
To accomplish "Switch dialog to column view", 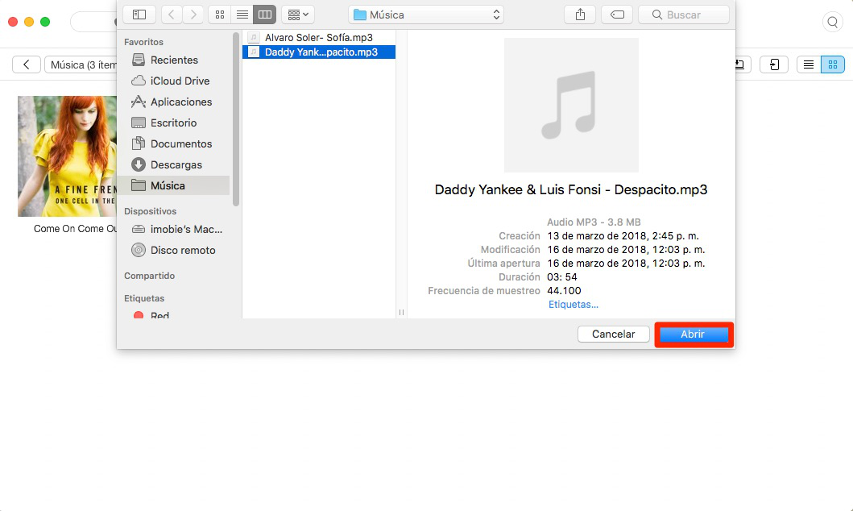I will tap(265, 15).
